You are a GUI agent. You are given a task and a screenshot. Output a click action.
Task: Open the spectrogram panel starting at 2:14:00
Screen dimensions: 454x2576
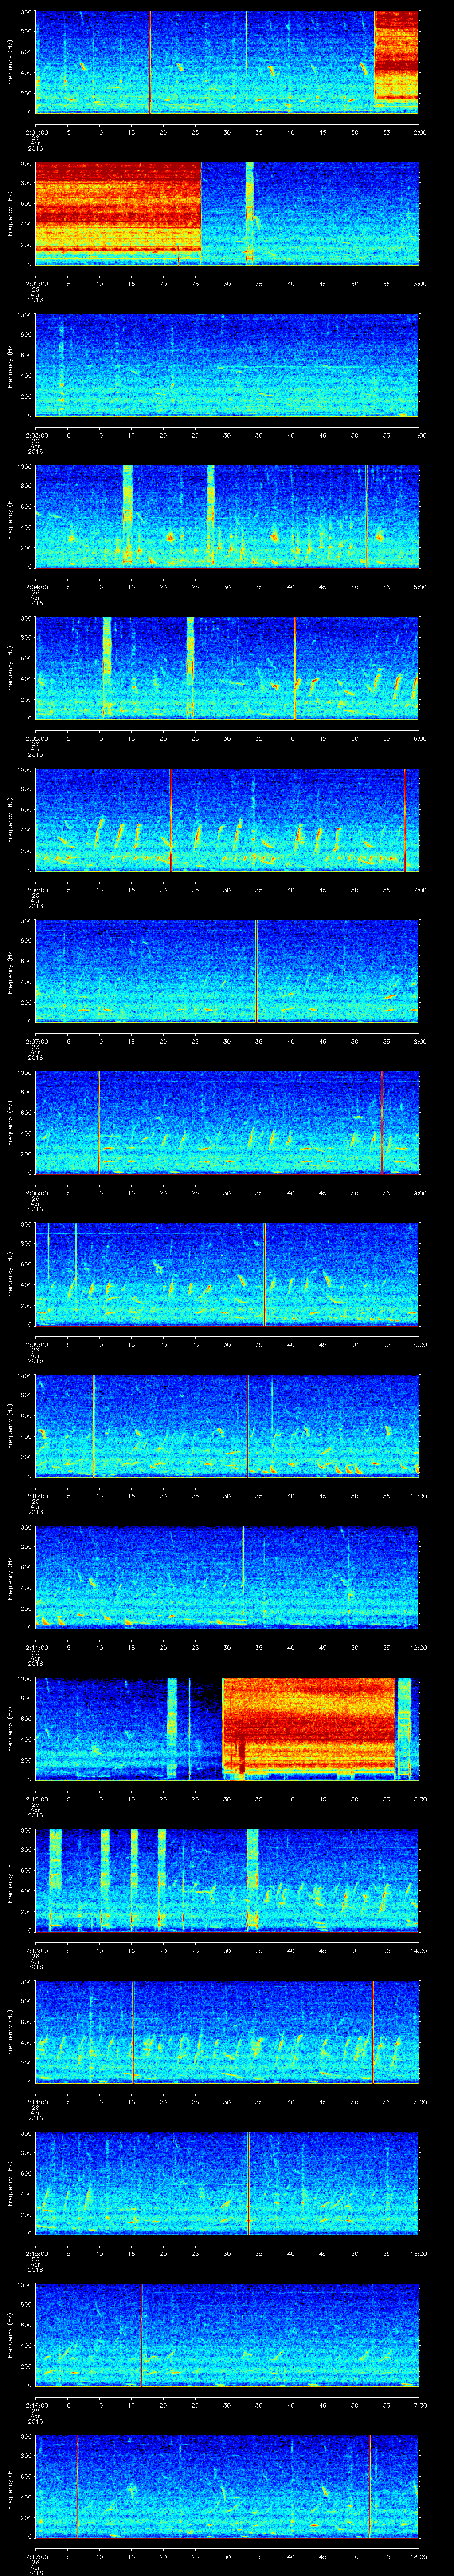coord(227,2033)
